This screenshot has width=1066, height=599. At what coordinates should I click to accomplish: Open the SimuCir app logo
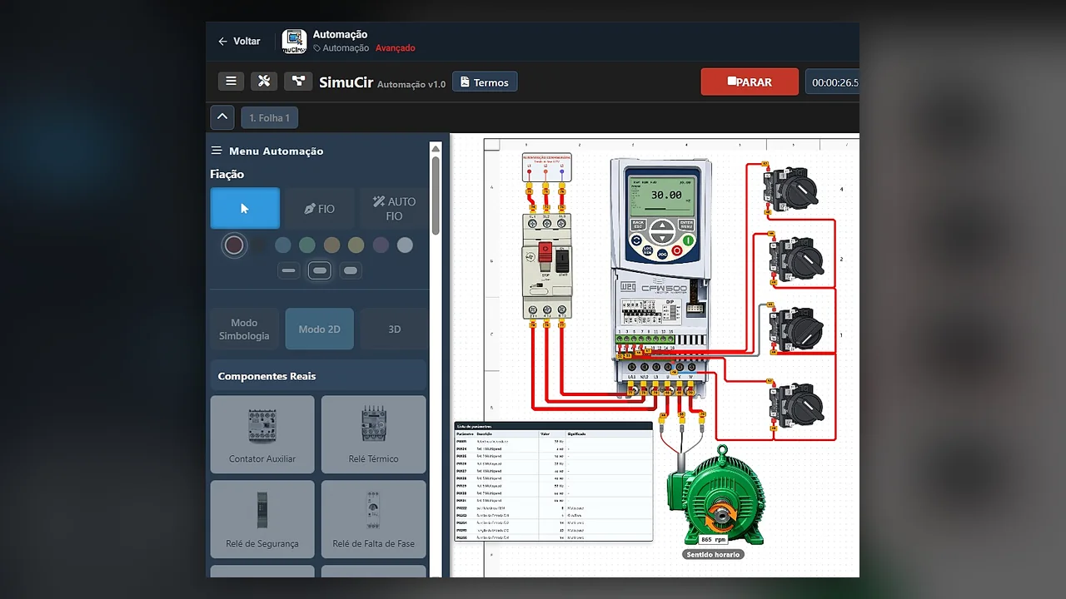click(294, 41)
